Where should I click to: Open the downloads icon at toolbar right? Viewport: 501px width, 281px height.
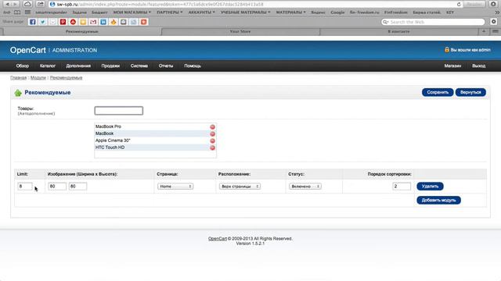(493, 4)
